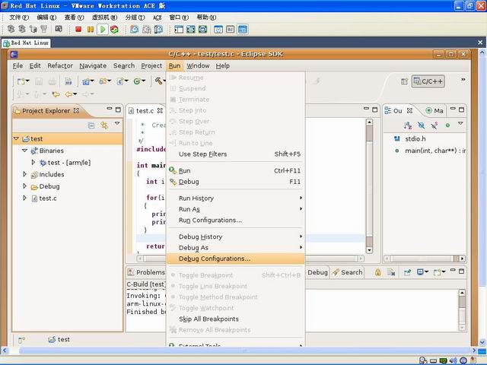Select Skip All Breakpoints menu item

236,319
